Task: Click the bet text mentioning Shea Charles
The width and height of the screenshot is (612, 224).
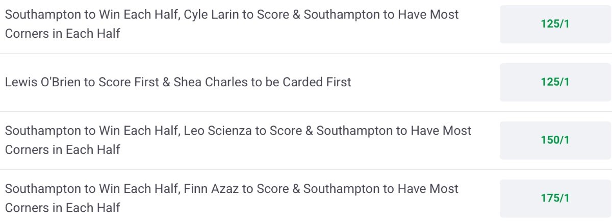Action: tap(178, 82)
